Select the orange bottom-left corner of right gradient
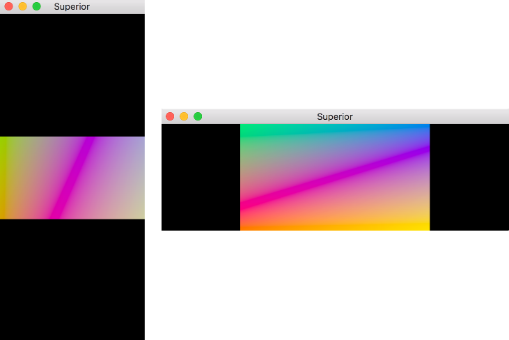Image resolution: width=509 pixels, height=340 pixels. (246, 225)
